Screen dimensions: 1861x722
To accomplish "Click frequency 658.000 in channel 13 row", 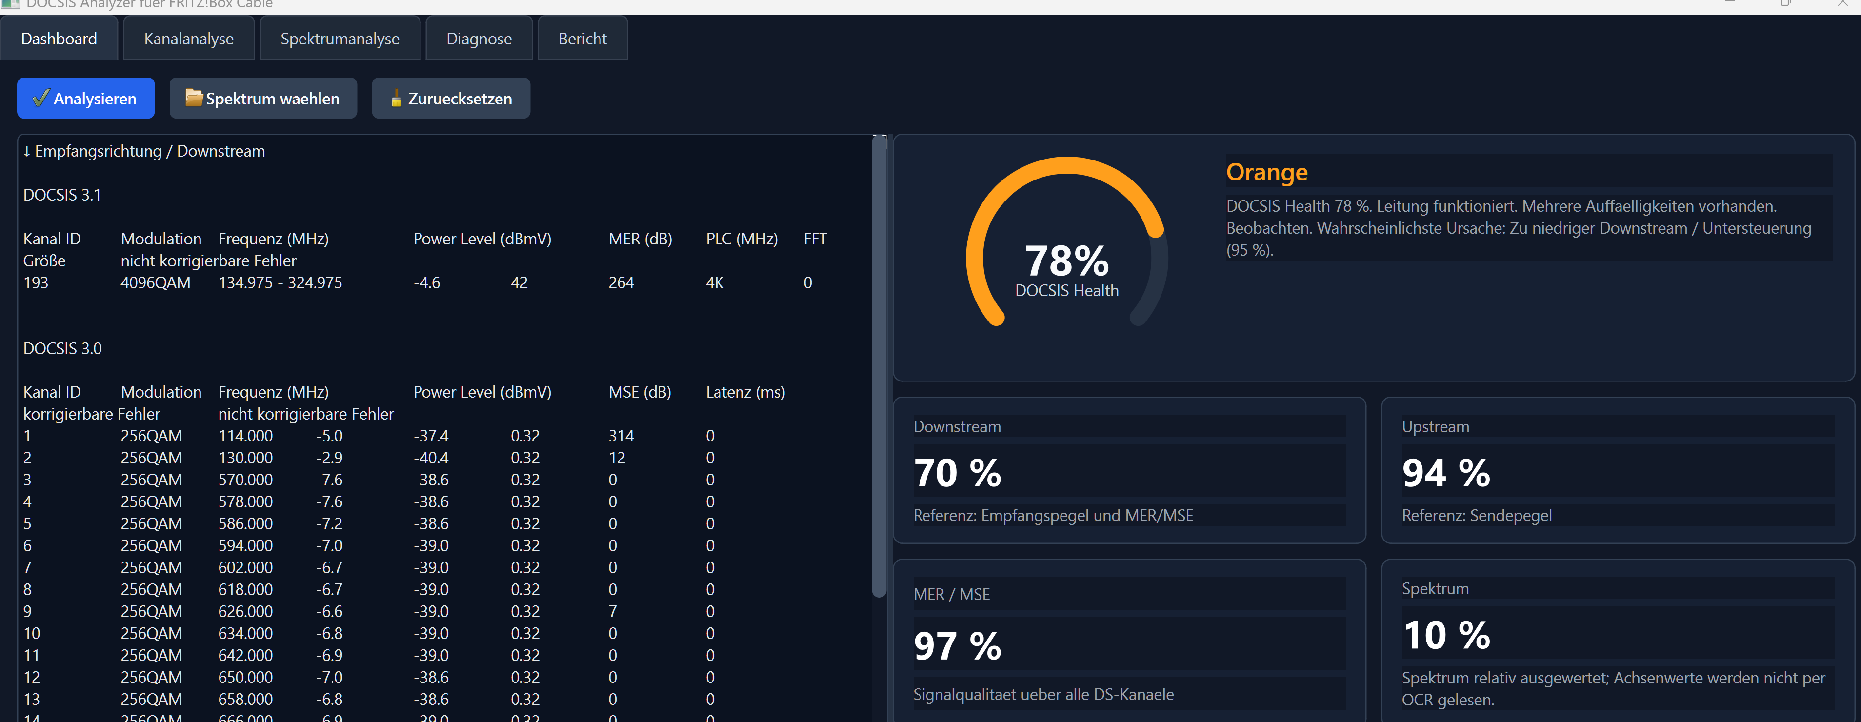I will [x=246, y=700].
